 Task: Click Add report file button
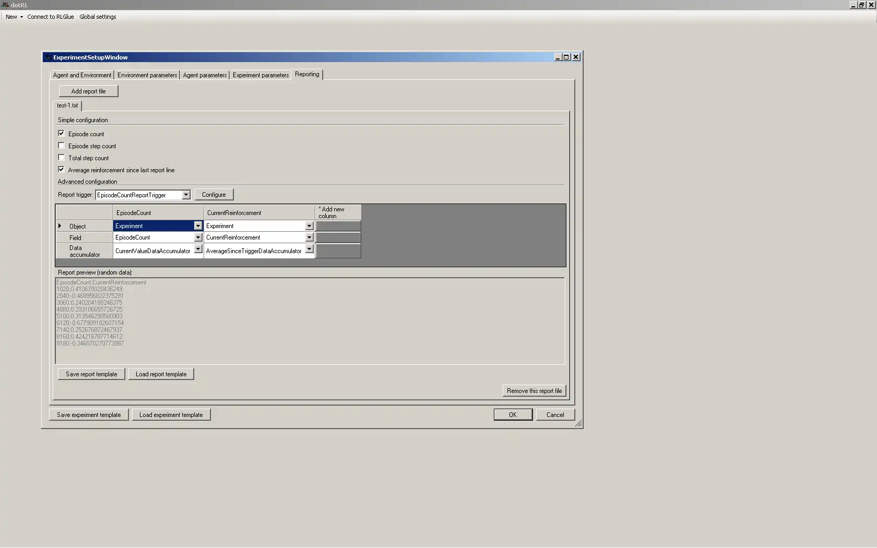(88, 91)
